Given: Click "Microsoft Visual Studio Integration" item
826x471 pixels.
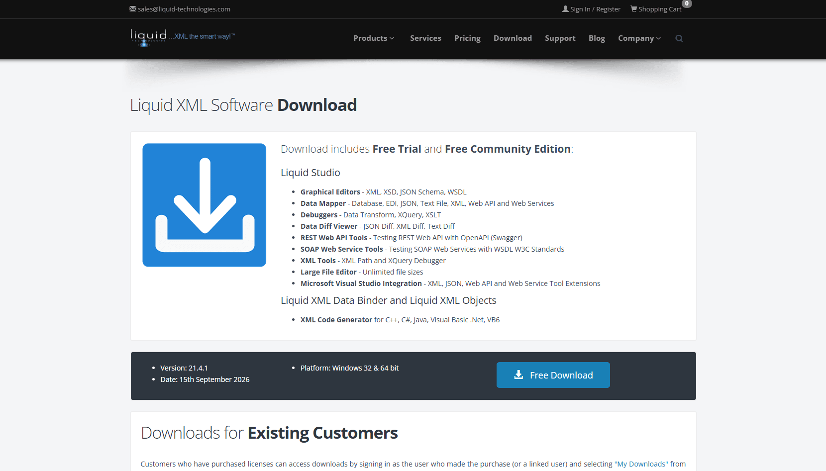Looking at the screenshot, I should 450,283.
